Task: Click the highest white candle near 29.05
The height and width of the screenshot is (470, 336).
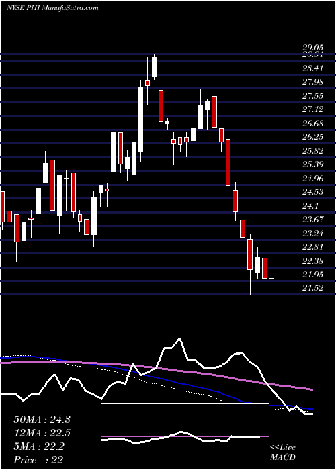Action: [154, 66]
